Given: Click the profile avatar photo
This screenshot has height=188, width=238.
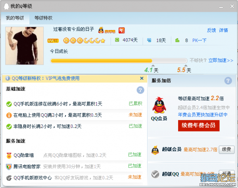Looking at the screenshot, I should (25, 46).
